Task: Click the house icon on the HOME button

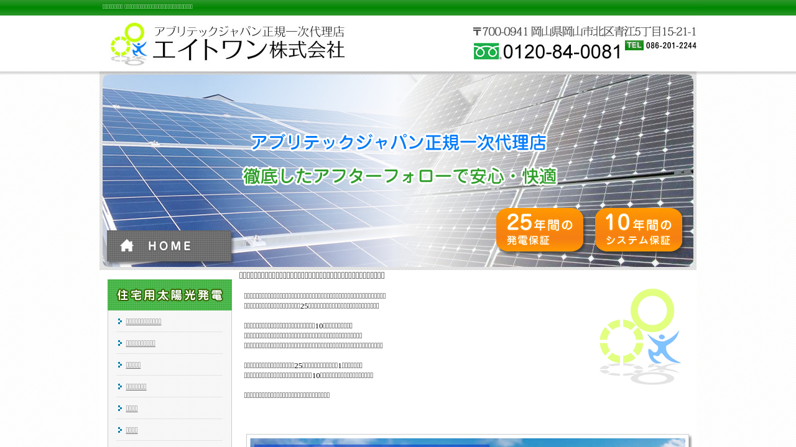Action: pyautogui.click(x=127, y=246)
